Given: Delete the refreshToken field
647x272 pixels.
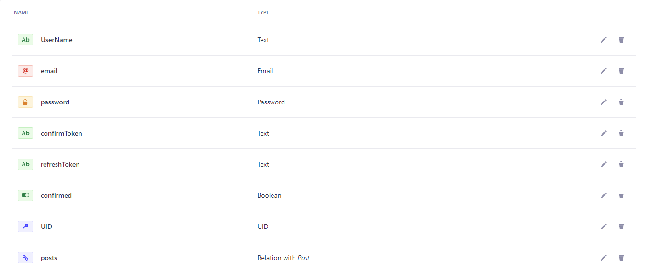Looking at the screenshot, I should (621, 164).
